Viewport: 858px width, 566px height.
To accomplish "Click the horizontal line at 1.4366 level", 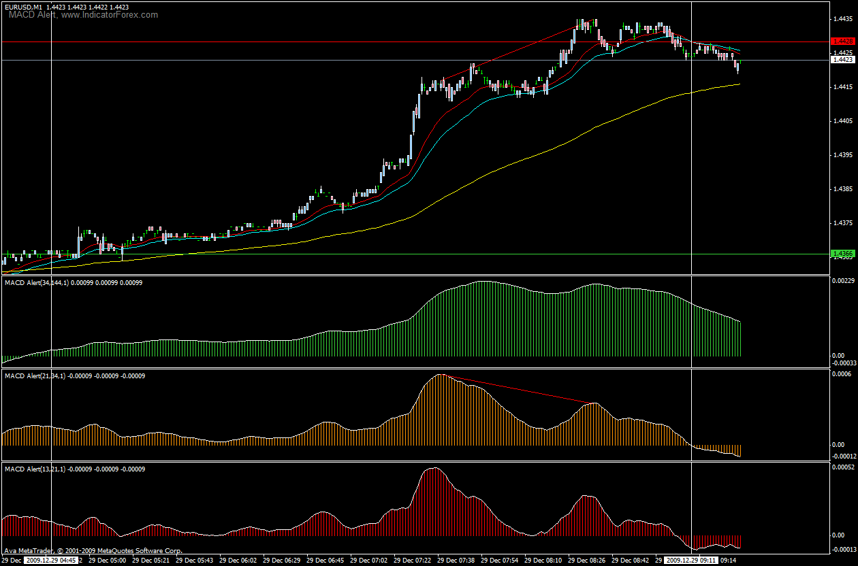I will (415, 254).
